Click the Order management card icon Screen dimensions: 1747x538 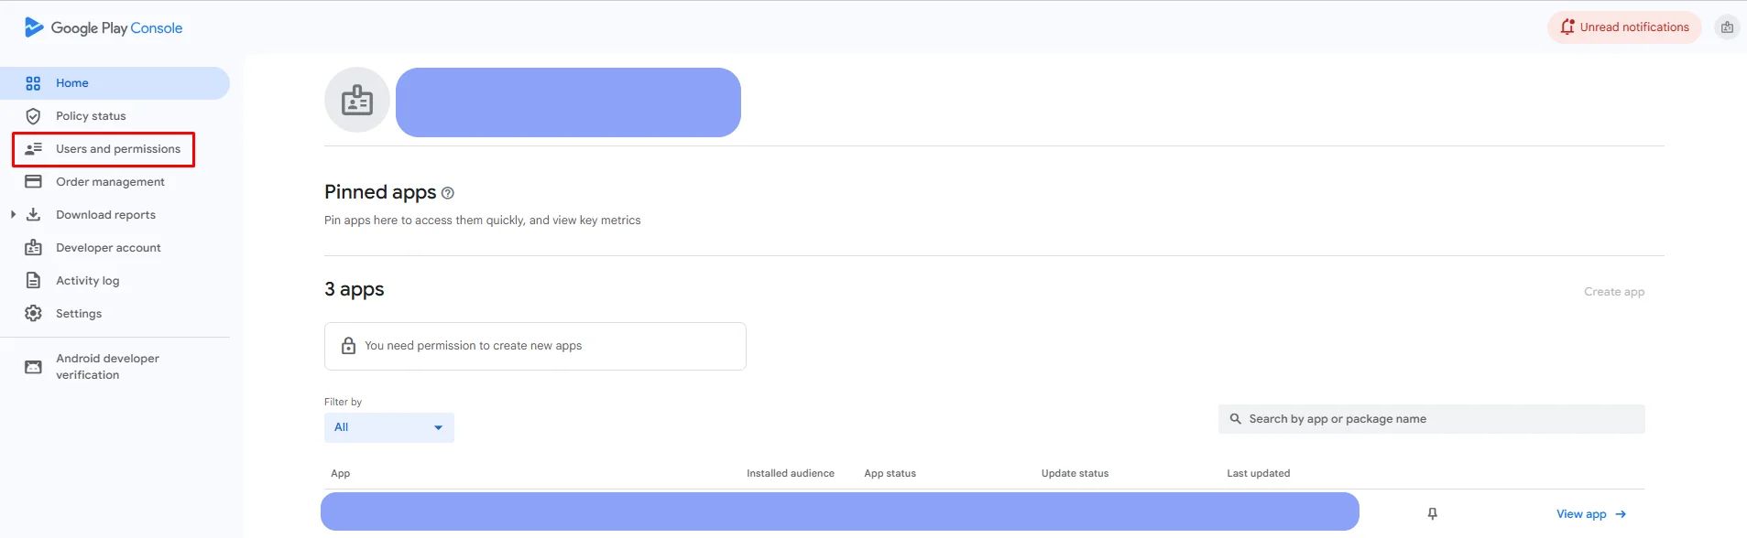pos(33,182)
